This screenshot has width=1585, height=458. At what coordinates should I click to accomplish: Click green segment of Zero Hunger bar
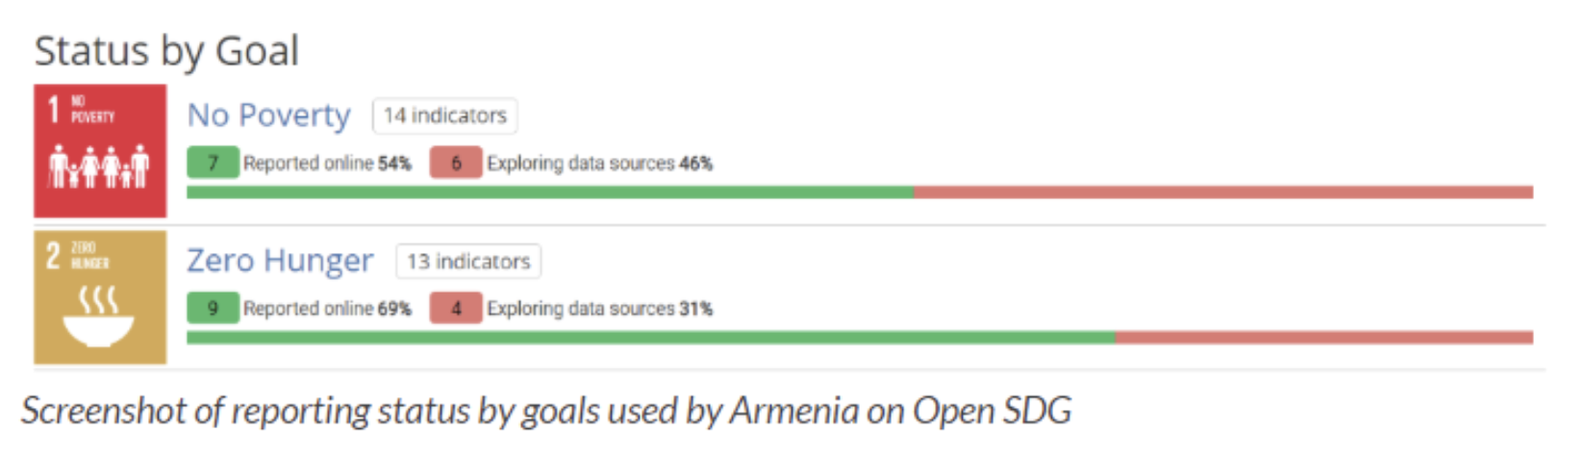point(651,338)
